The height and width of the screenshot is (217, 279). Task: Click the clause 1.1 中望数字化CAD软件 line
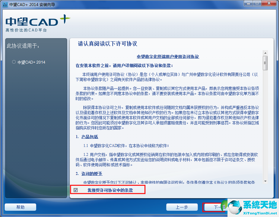[126, 146]
